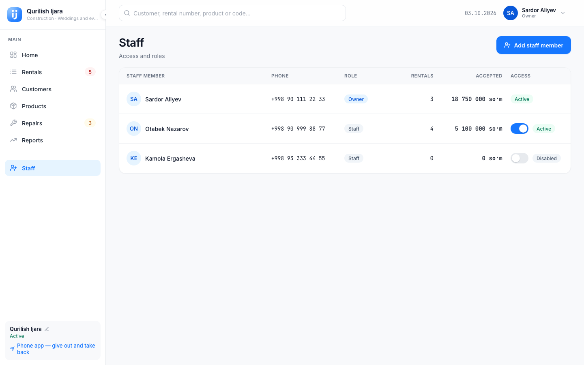Click the date 03.10.2026 in the header
This screenshot has width=584, height=365.
coord(481,13)
